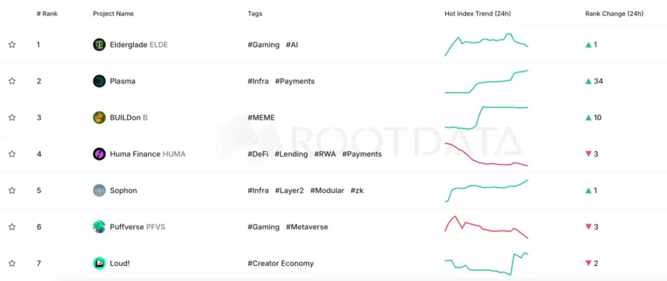
Task: Click the Project Name column header
Action: click(x=113, y=14)
